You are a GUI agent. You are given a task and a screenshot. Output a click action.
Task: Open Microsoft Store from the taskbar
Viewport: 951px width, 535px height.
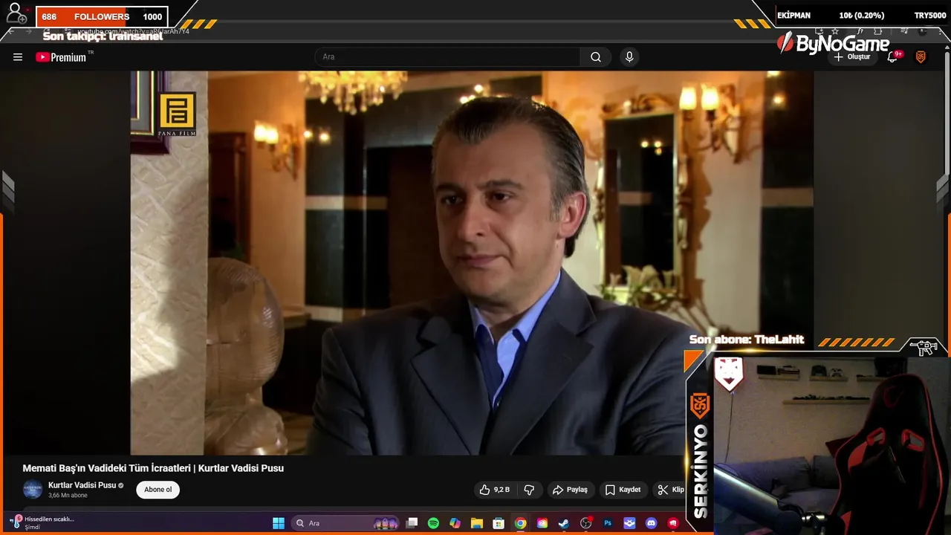(x=499, y=523)
